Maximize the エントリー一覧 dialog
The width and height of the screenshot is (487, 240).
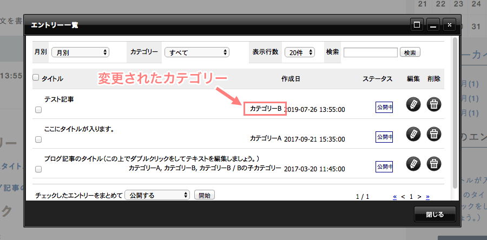pyautogui.click(x=417, y=25)
